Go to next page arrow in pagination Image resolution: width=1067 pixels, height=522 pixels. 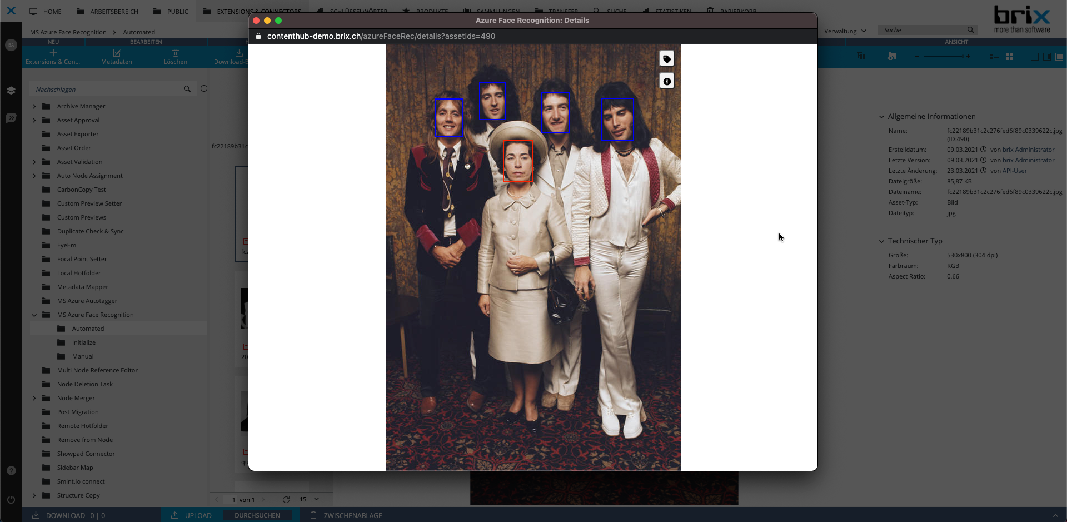[x=263, y=499]
